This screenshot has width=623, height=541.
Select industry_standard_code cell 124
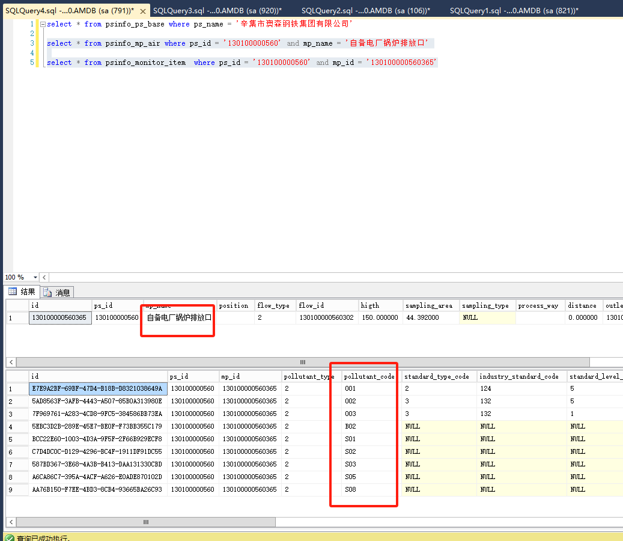coord(521,388)
